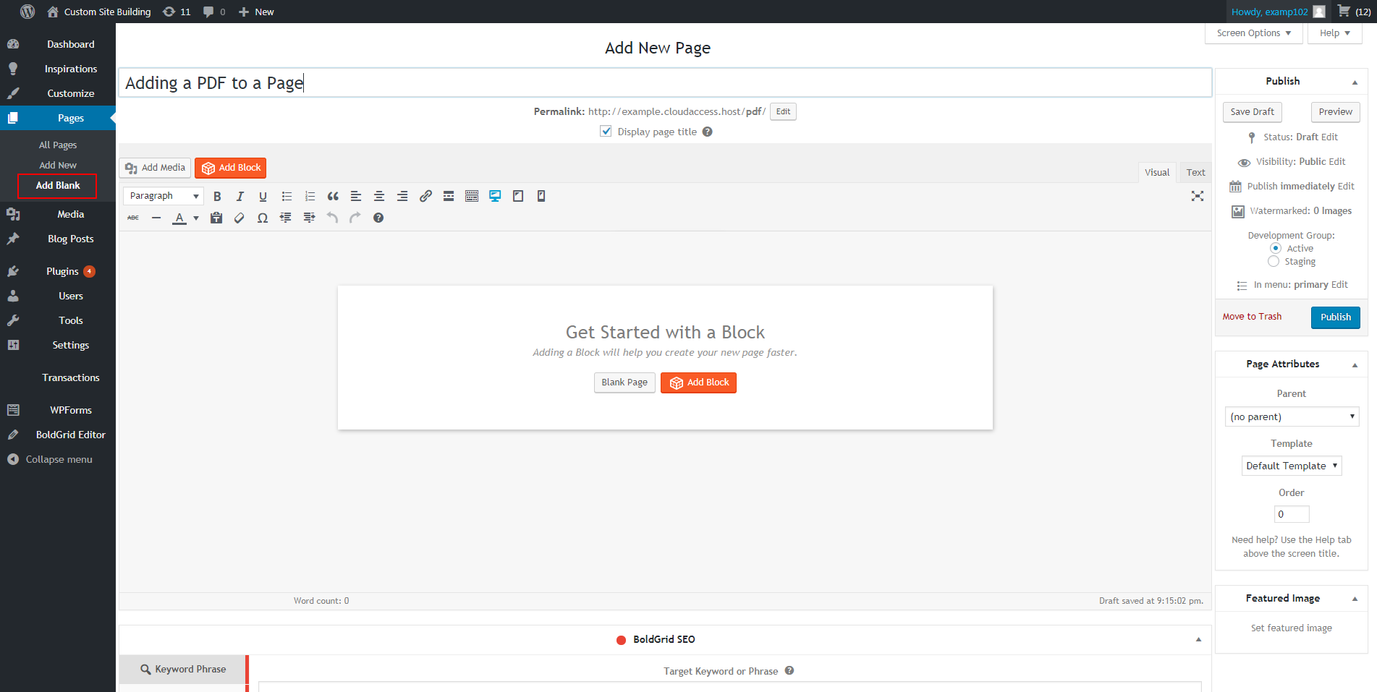Undo last edit

[332, 218]
